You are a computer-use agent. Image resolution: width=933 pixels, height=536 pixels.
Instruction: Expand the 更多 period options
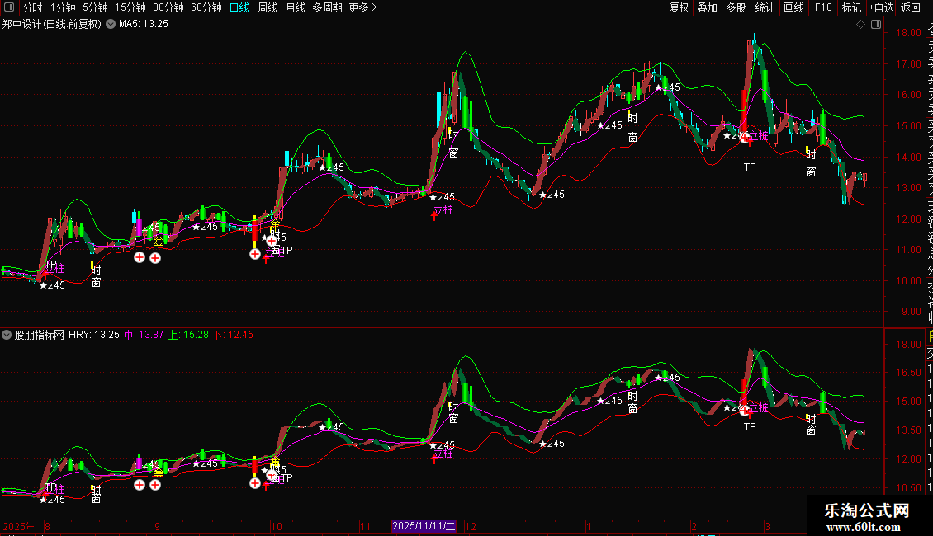tap(362, 7)
